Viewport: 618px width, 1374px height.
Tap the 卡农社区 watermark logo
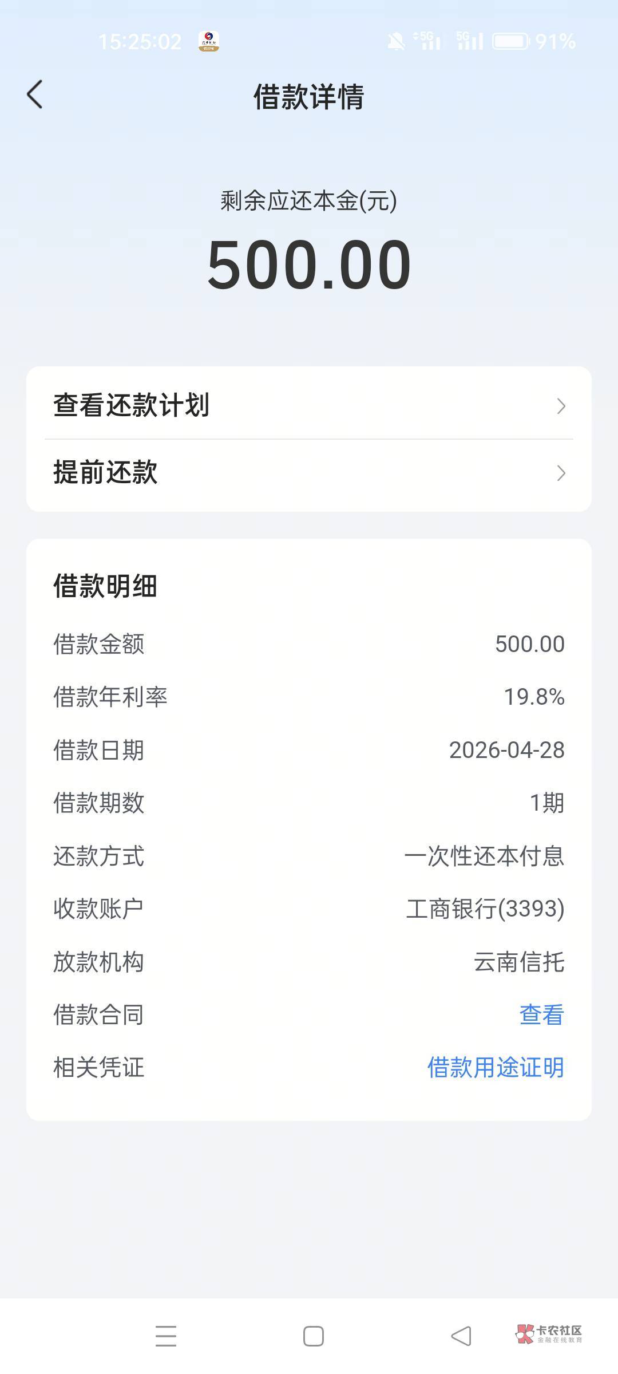pyautogui.click(x=548, y=1333)
